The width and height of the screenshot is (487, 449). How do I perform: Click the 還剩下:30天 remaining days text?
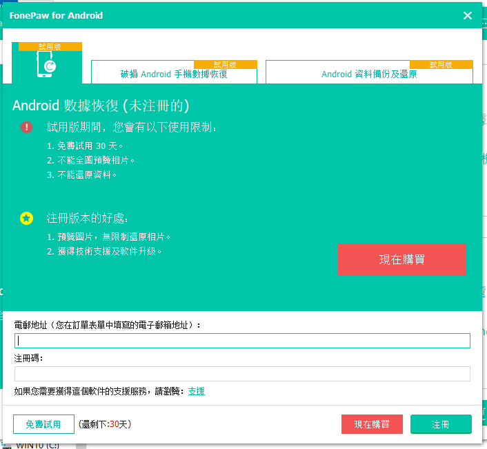pos(105,424)
